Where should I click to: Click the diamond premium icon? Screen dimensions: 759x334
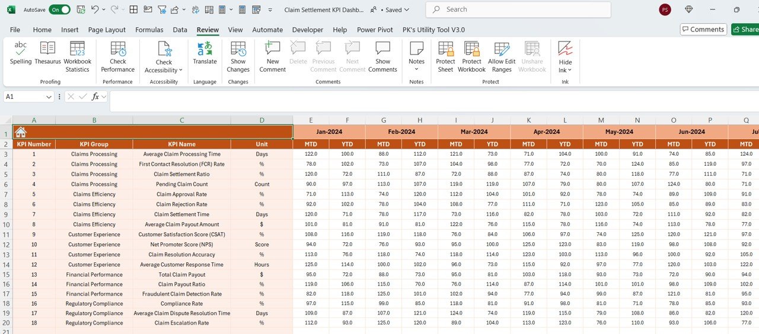[x=688, y=9]
